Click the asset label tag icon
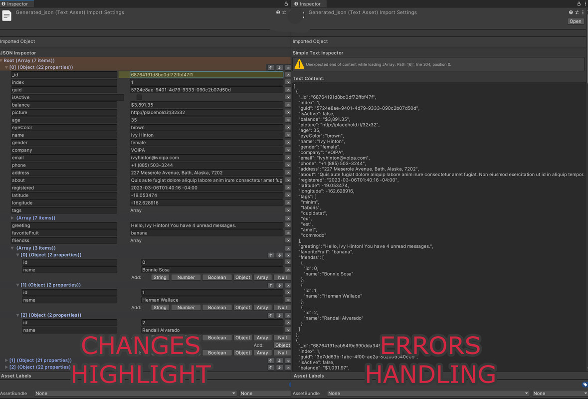The height and width of the screenshot is (399, 588). [x=585, y=385]
